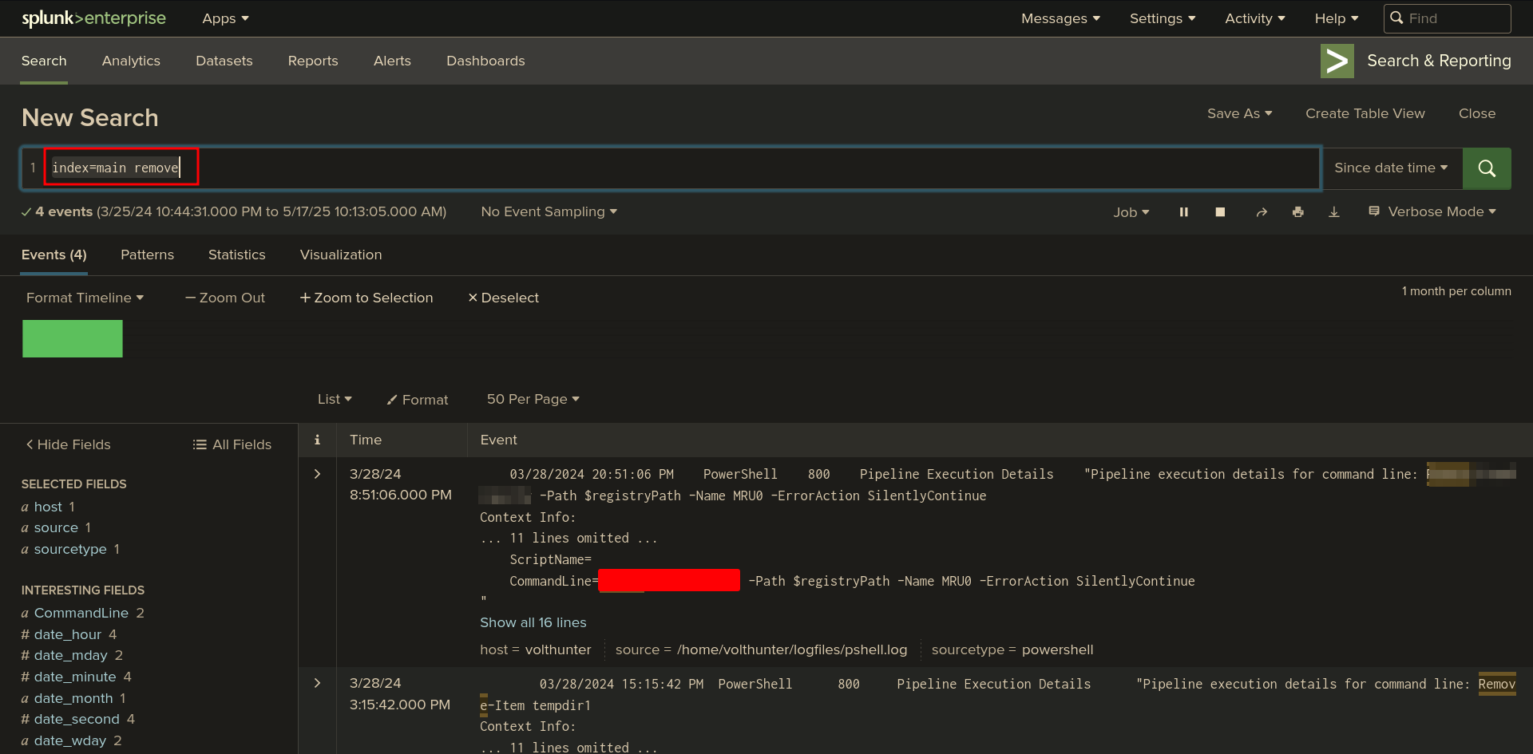This screenshot has width=1533, height=754.
Task: Switch to the Visualization tab
Action: (x=341, y=255)
